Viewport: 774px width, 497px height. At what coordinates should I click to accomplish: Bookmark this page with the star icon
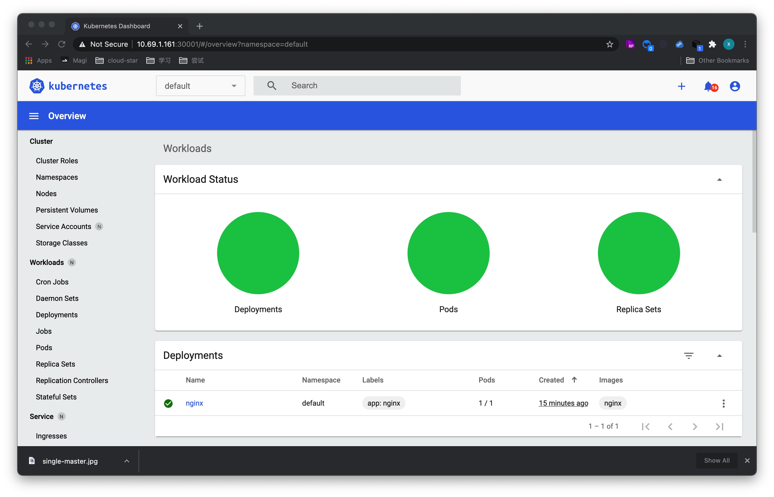[x=609, y=44]
